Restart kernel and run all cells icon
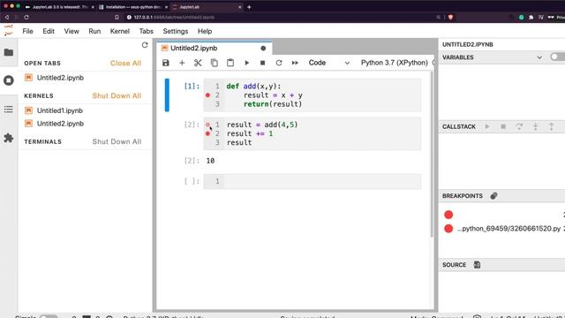Viewport: 565px width, 318px height. 295,63
